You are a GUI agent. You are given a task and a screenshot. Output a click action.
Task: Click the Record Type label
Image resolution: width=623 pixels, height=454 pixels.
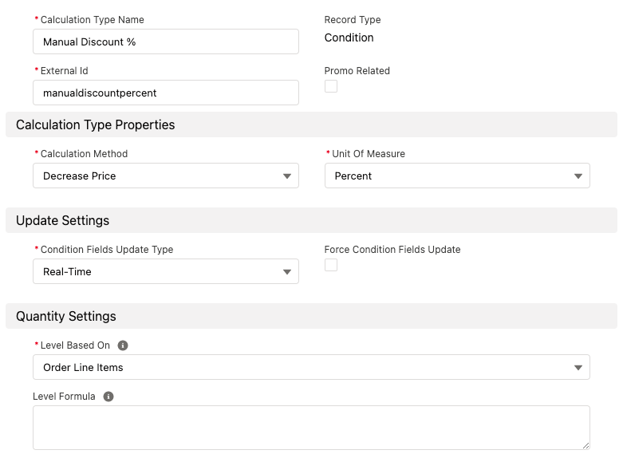coord(353,20)
